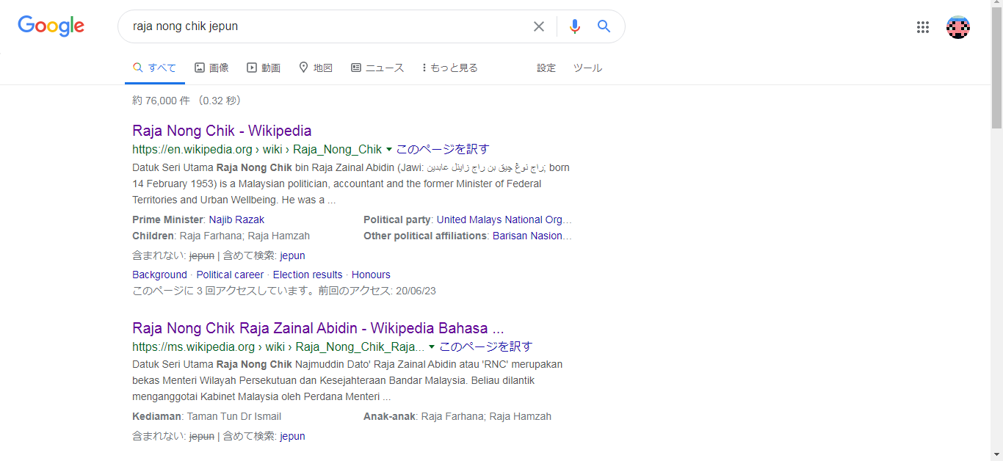Switch to the 地図 (Maps) tab
The height and width of the screenshot is (461, 1003).
point(316,68)
